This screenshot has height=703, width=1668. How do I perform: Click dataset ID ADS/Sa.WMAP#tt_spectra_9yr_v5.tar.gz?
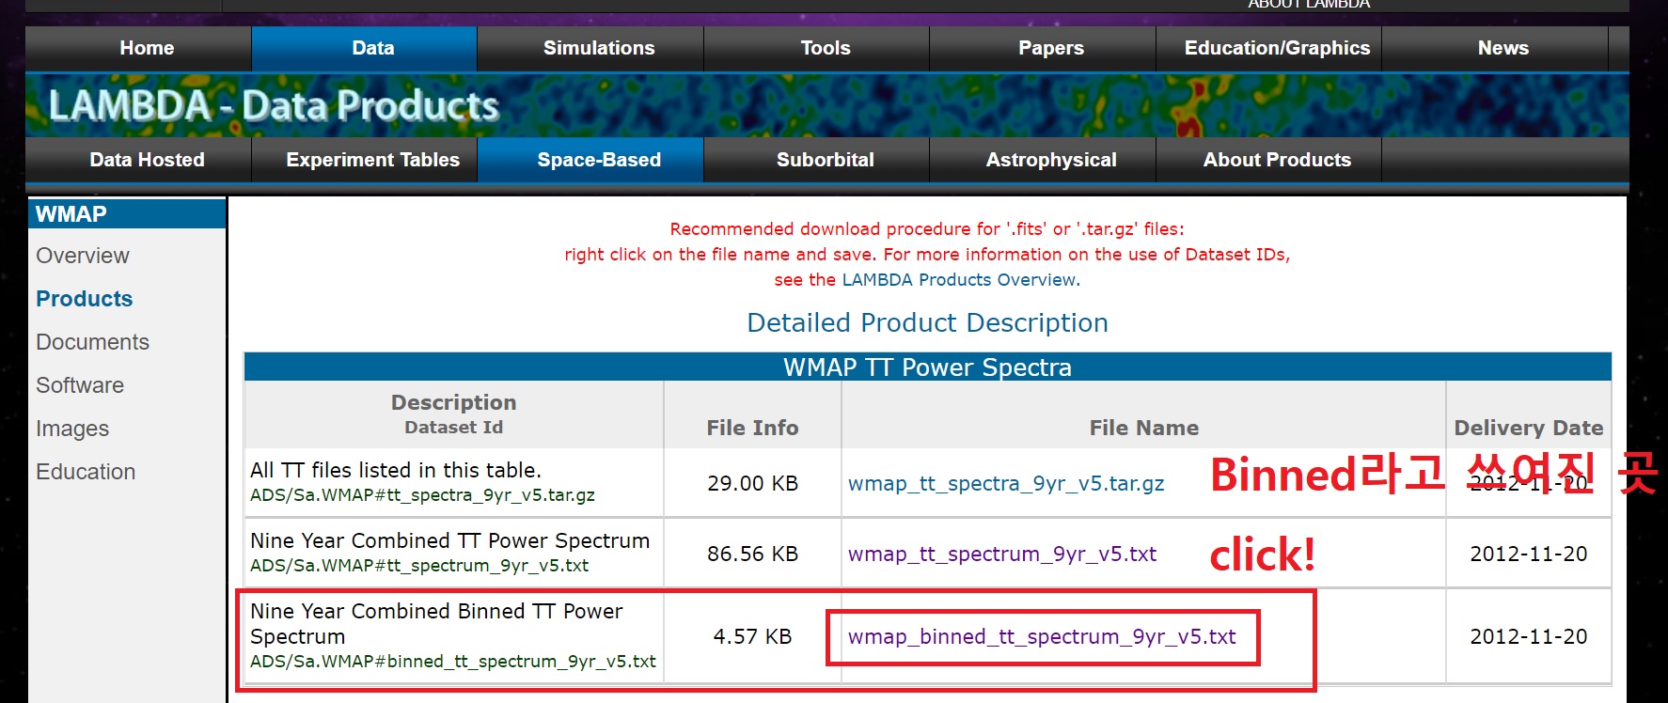(x=422, y=495)
